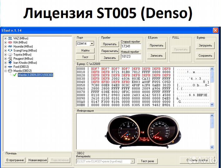Select the VAZ (MBus) tree label

[21, 38]
